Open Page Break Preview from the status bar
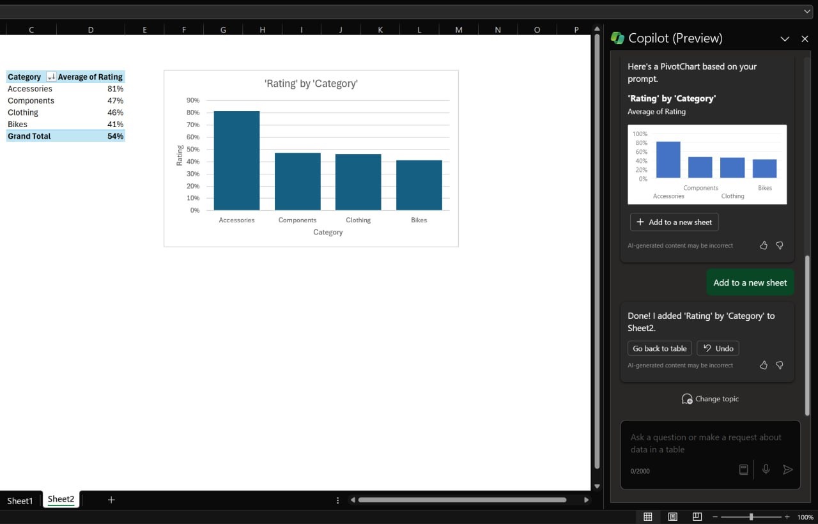The image size is (818, 524). pyautogui.click(x=697, y=516)
